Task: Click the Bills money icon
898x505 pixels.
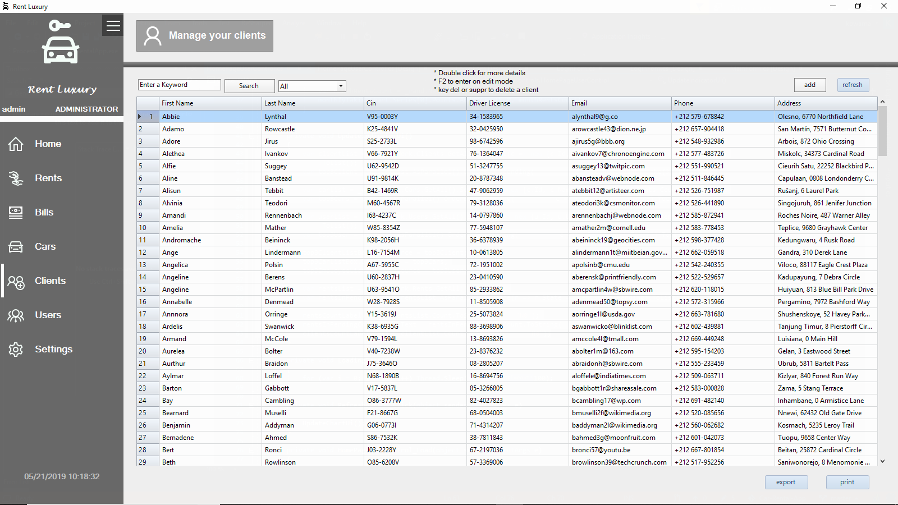Action: [x=16, y=213]
